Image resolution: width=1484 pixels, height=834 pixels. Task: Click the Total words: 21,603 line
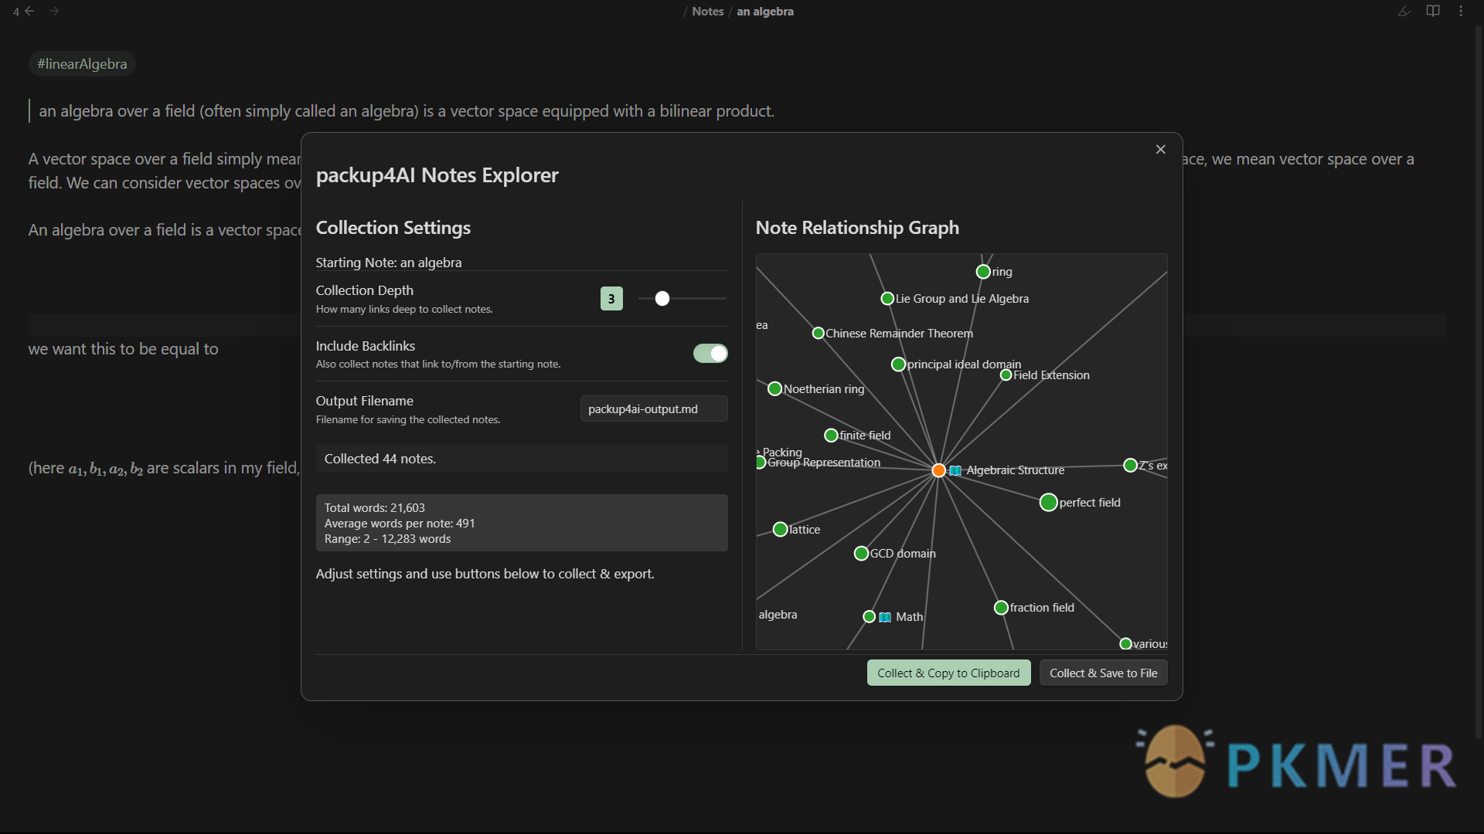(x=375, y=508)
